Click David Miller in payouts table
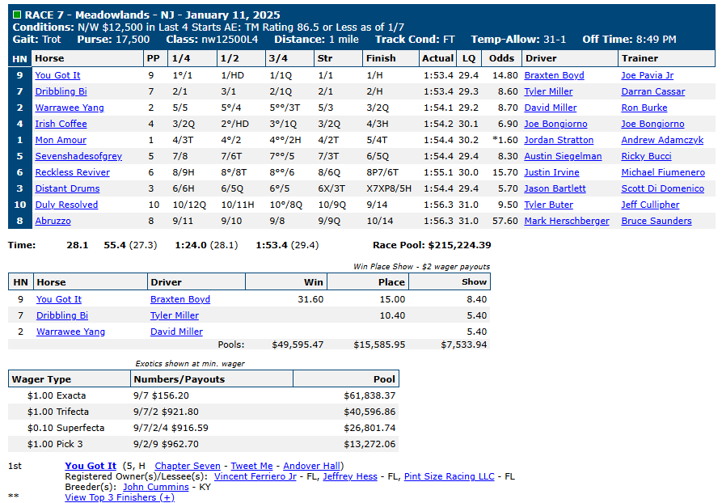The image size is (722, 503). (176, 332)
